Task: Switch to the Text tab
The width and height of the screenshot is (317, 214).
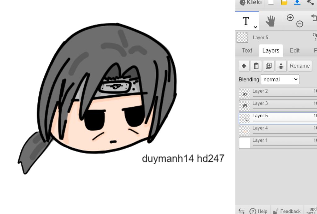Action: (x=247, y=50)
